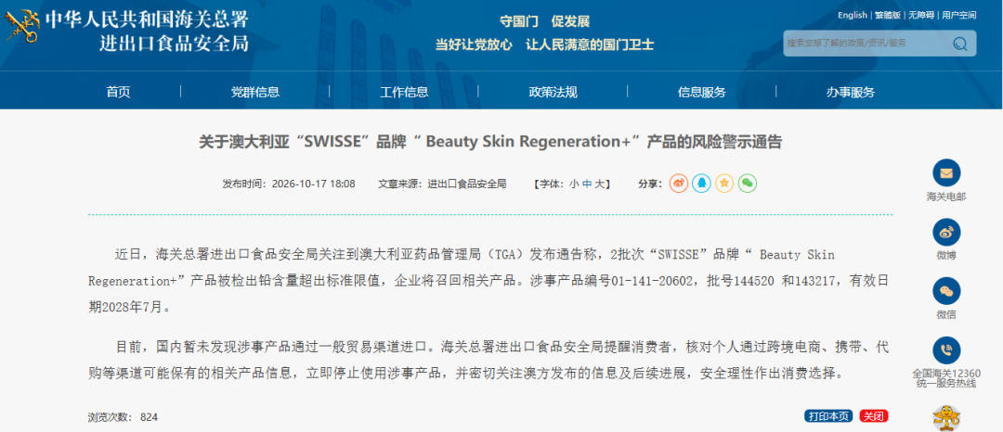Click the search magnifier icon

(959, 44)
